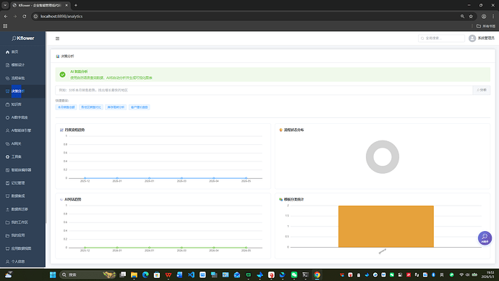
Task: Close the Kflower browser tab
Action: pyautogui.click(x=67, y=5)
